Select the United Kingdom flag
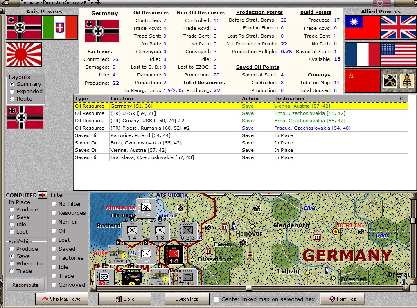 (x=399, y=27)
